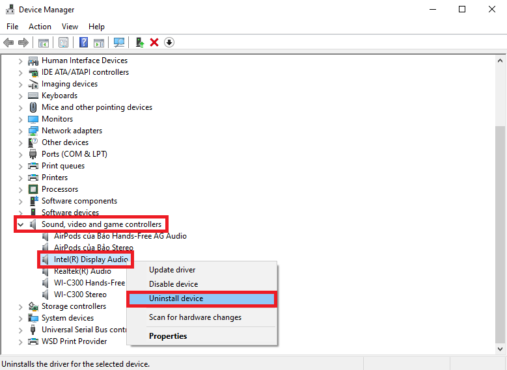Click the red X Uninstall device icon
Image resolution: width=507 pixels, height=370 pixels.
(154, 42)
